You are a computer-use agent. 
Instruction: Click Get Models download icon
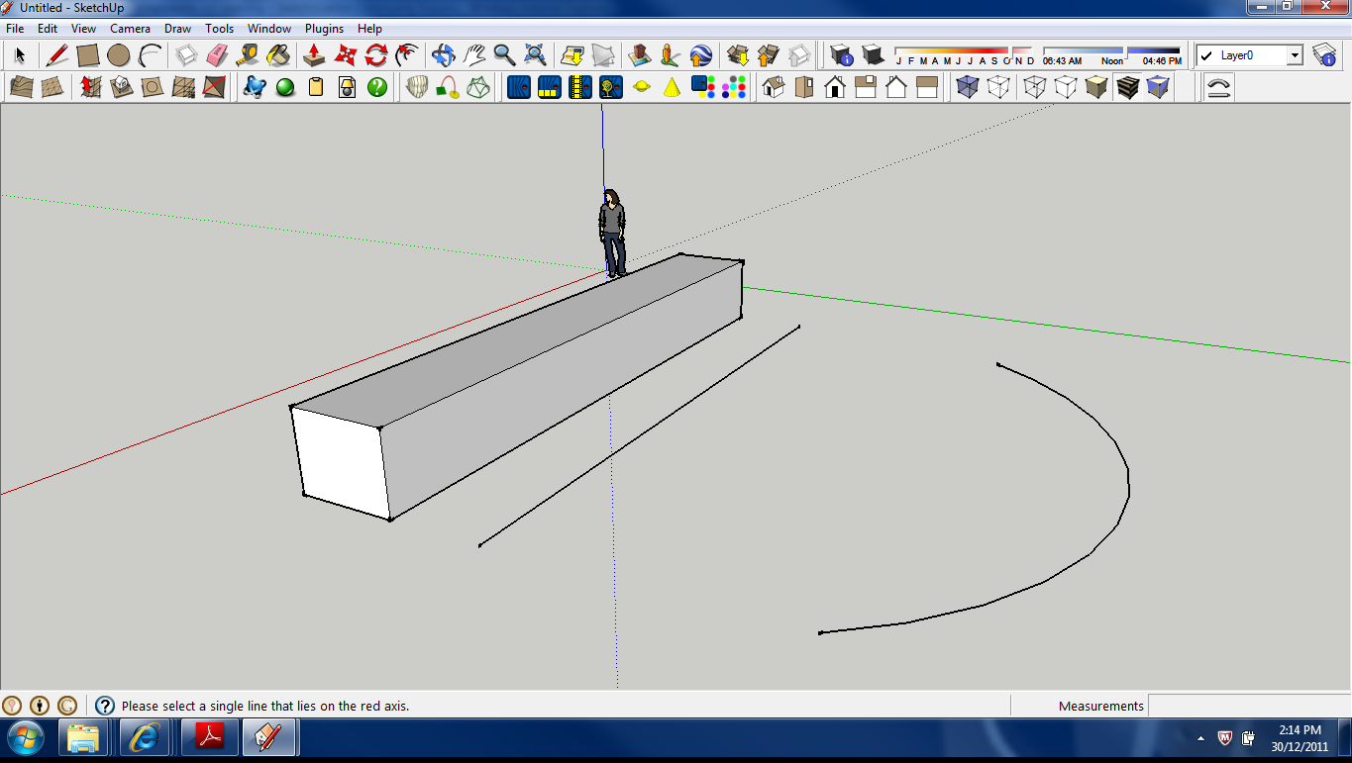737,55
